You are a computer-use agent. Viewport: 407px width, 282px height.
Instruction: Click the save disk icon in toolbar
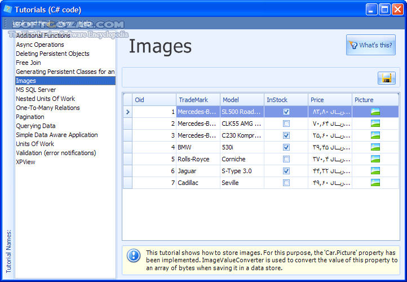(x=387, y=78)
